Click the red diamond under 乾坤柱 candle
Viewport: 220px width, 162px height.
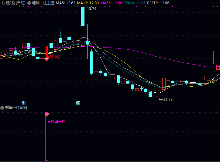click(x=47, y=59)
